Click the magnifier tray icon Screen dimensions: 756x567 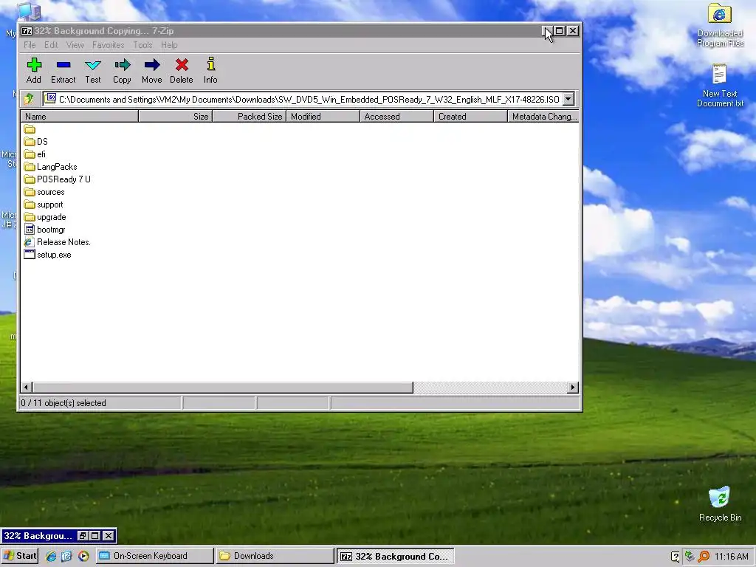pyautogui.click(x=704, y=556)
